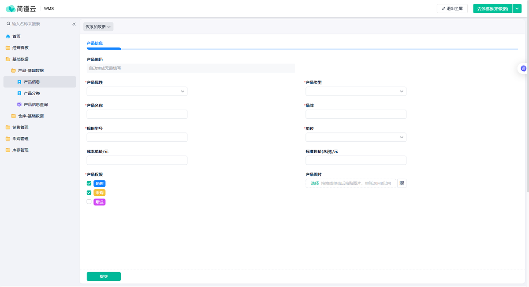Open the 产品类型 dropdown

pyautogui.click(x=356, y=91)
